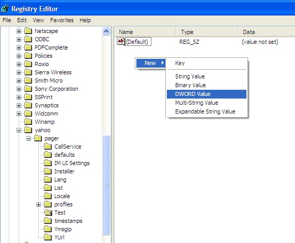Screen dimensions: 295x243
Task: Expand the PDFComplete key
Action: [19, 47]
